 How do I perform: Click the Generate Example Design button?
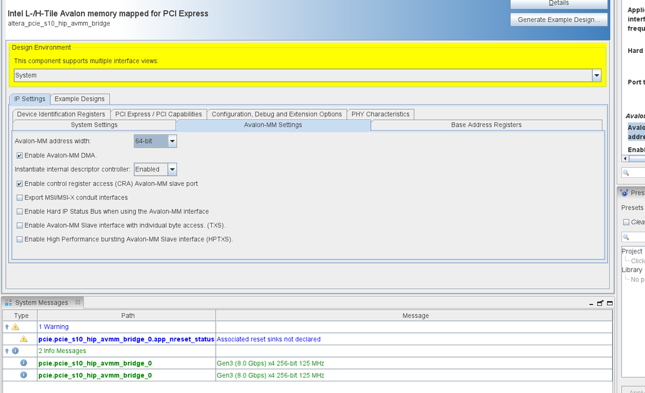point(558,19)
